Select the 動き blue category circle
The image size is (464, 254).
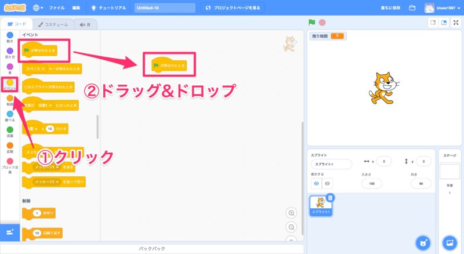tap(10, 35)
